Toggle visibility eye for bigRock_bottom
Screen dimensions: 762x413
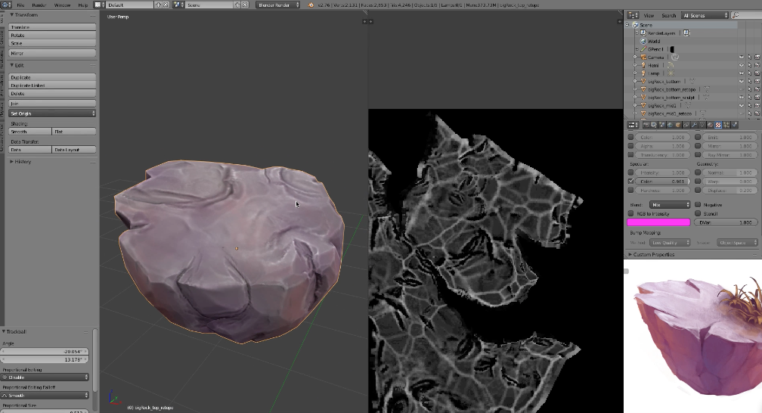tap(741, 81)
